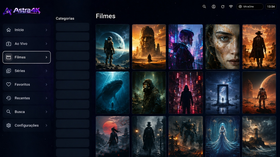The height and width of the screenshot is (157, 280).
Task: Open search from the top bar magnifier
Action: [x=204, y=7]
